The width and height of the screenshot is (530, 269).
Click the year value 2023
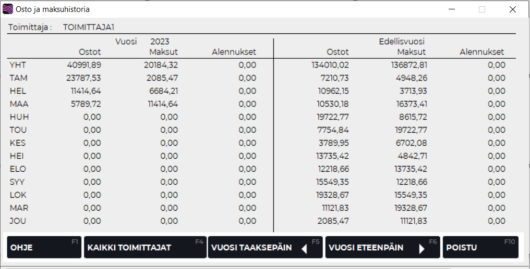tap(160, 41)
